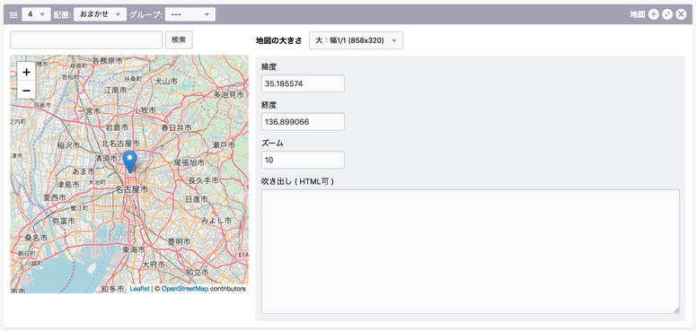The width and height of the screenshot is (696, 331).
Task: Click the move unit arrows icon
Action: [x=667, y=14]
